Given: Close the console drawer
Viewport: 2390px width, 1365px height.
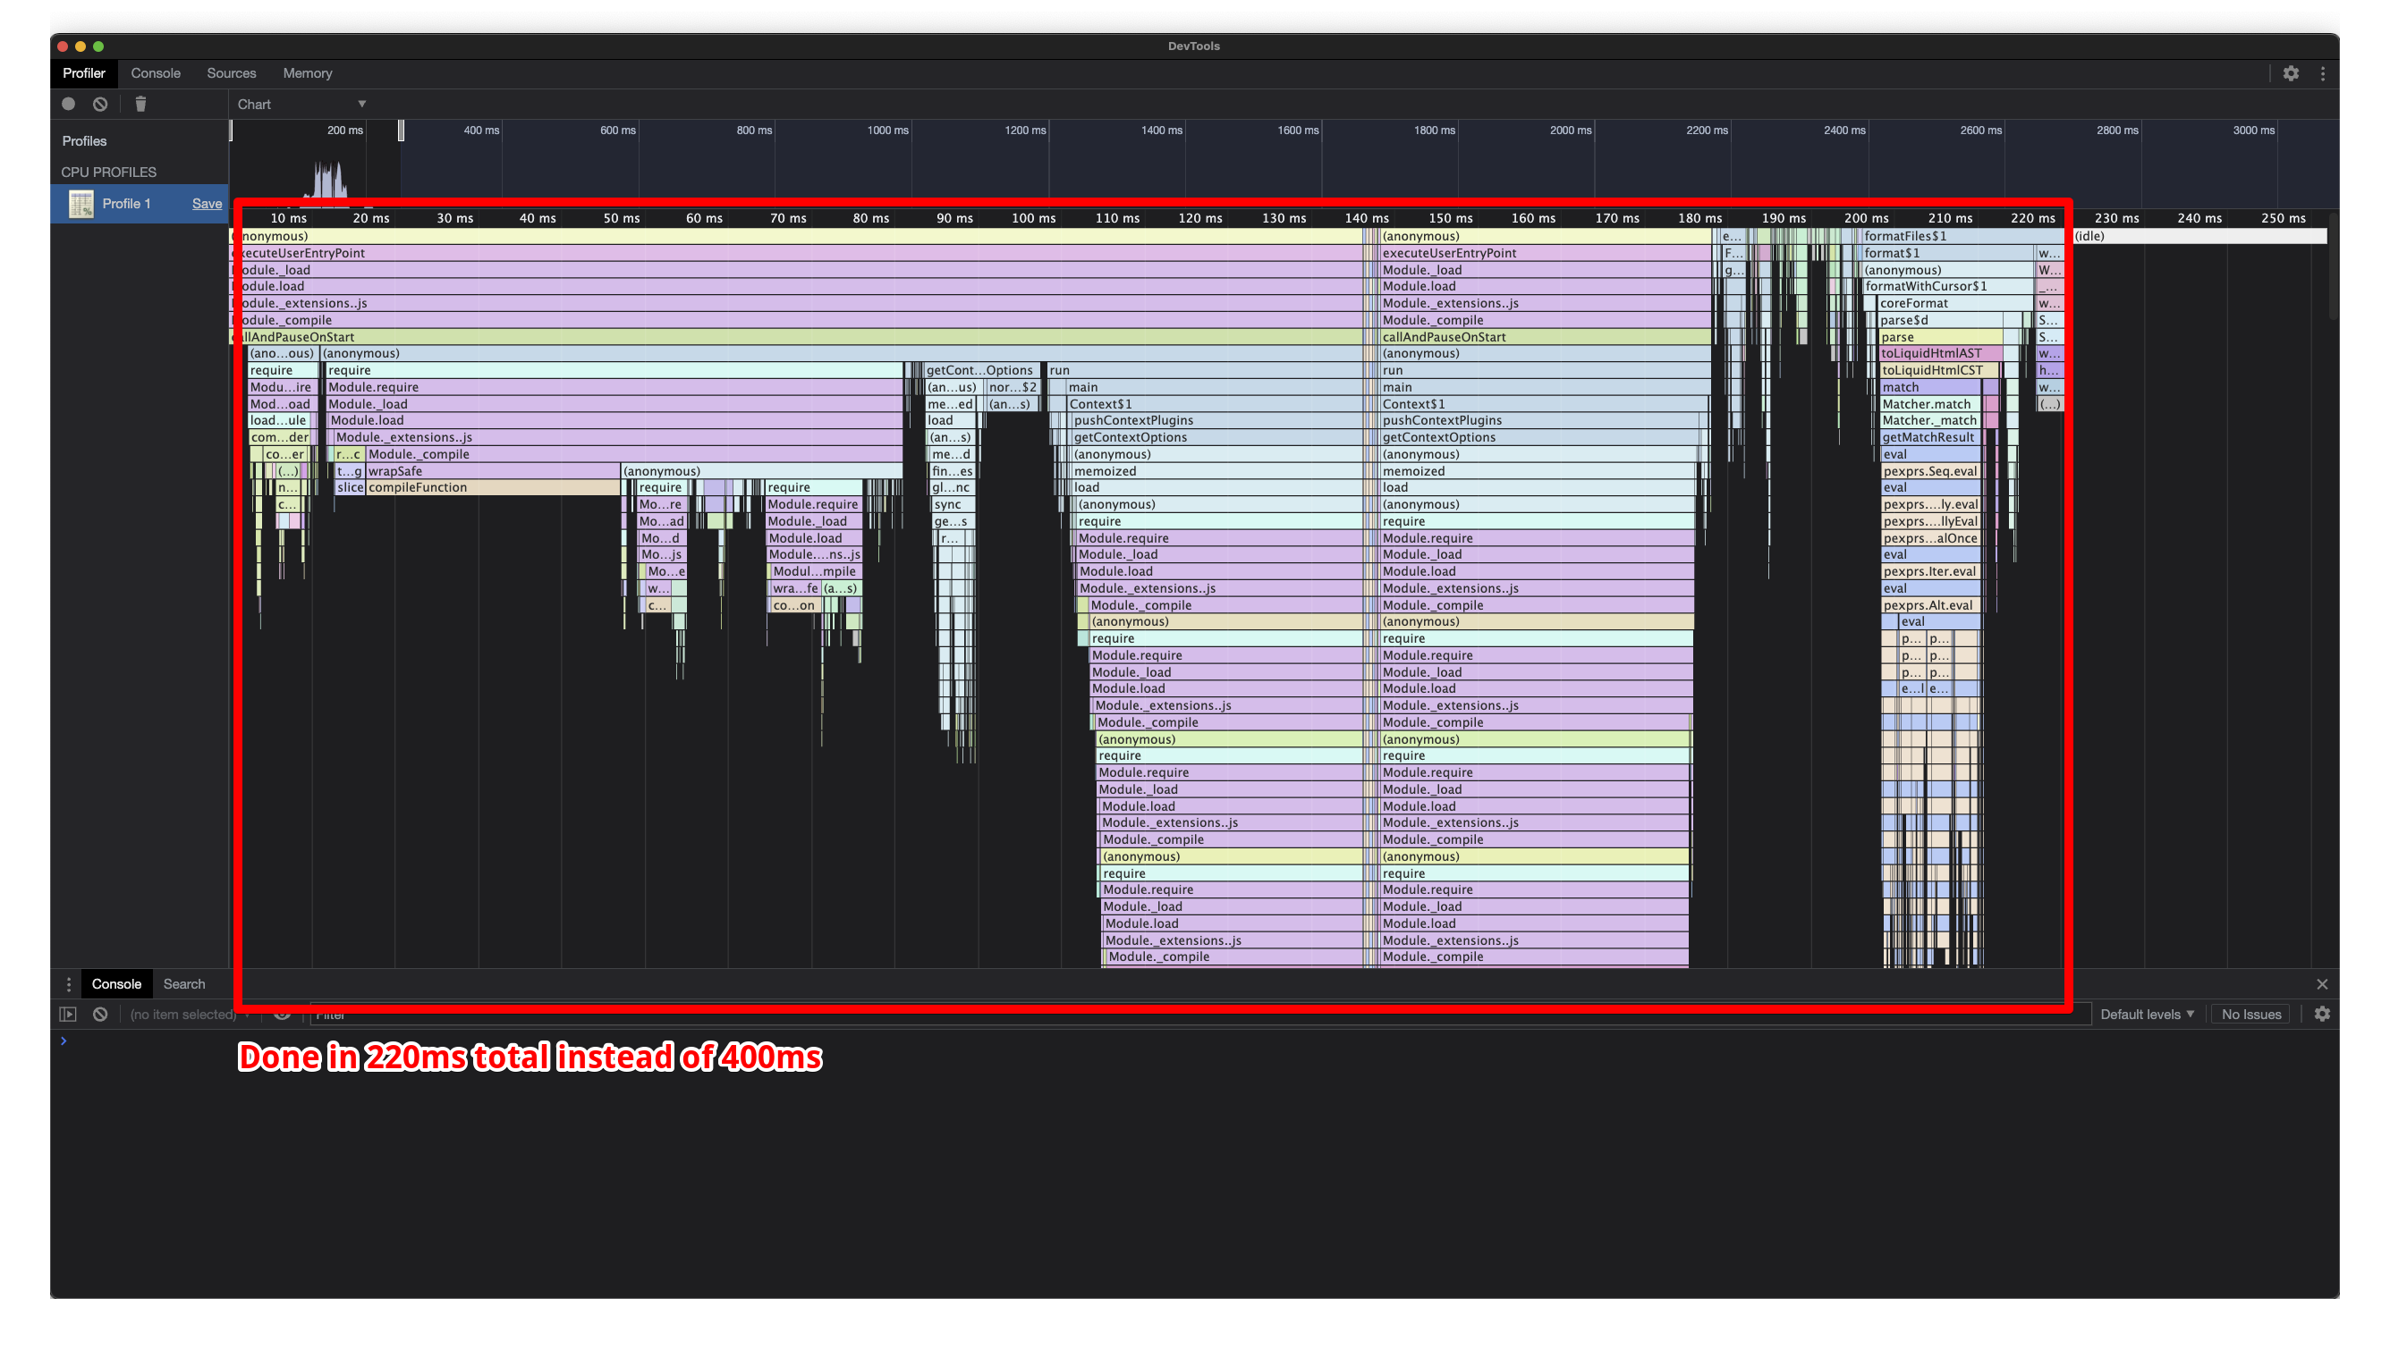Looking at the screenshot, I should click(x=2321, y=983).
